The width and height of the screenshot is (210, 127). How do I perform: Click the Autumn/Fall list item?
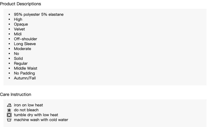click(x=25, y=78)
